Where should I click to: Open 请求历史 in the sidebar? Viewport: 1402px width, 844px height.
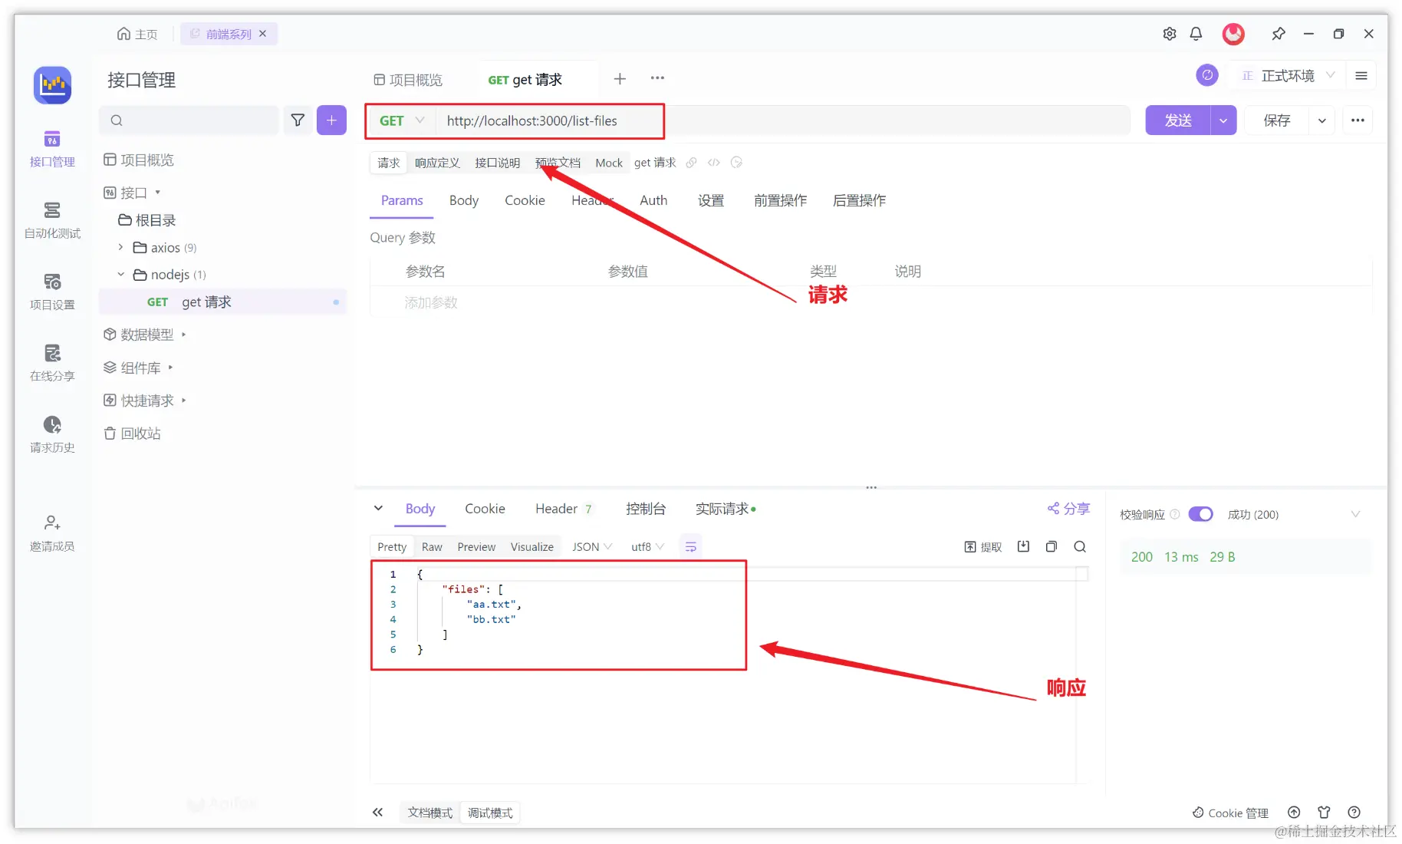click(52, 434)
